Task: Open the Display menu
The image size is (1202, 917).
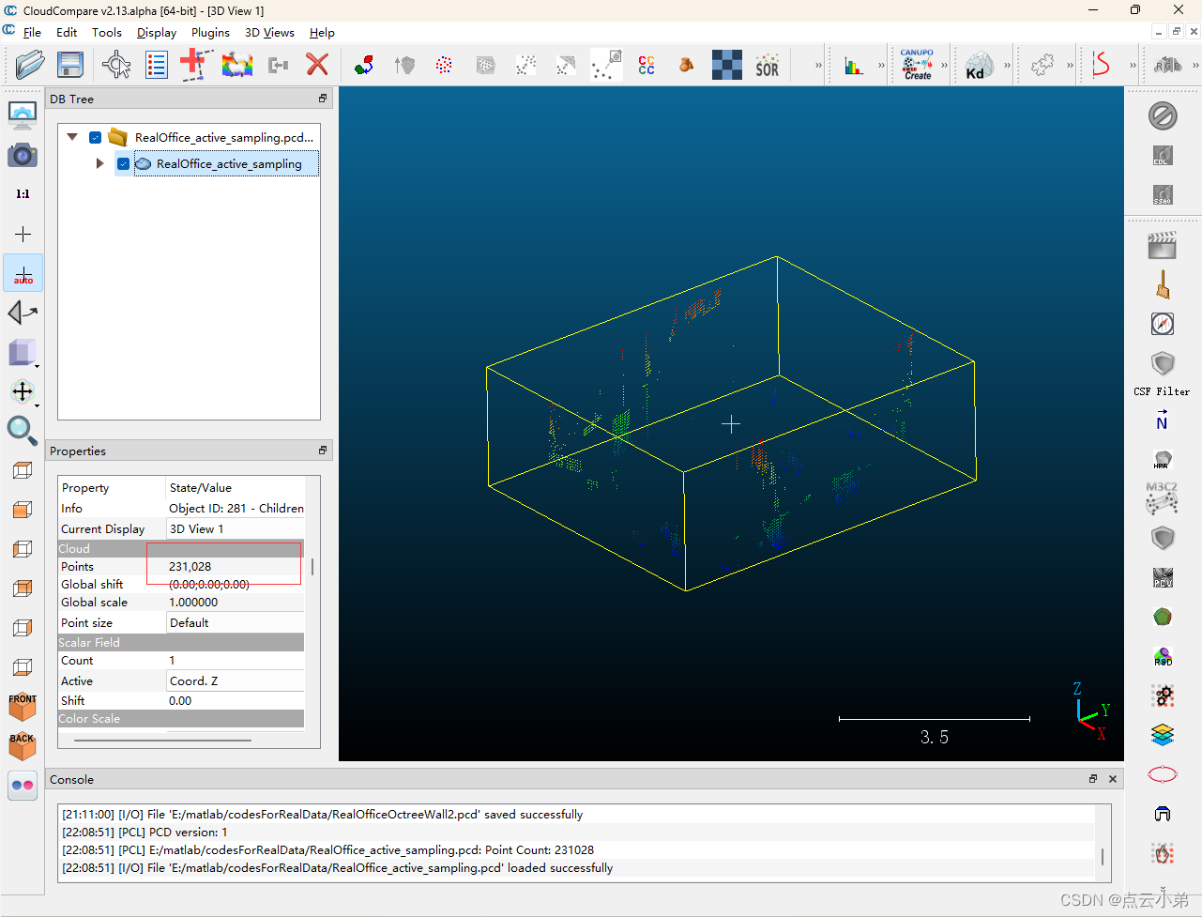Action: point(157,32)
